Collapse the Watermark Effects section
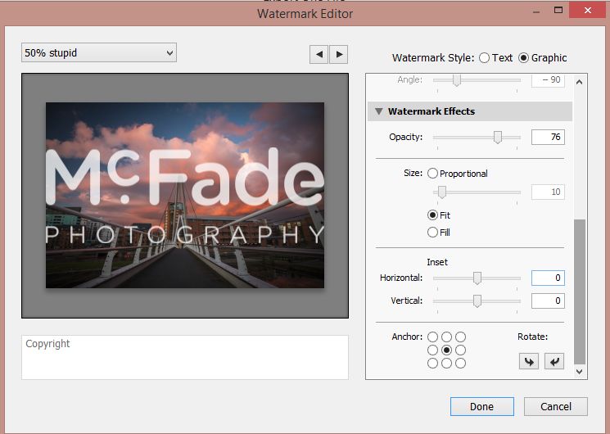This screenshot has height=434, width=610. pyautogui.click(x=379, y=111)
